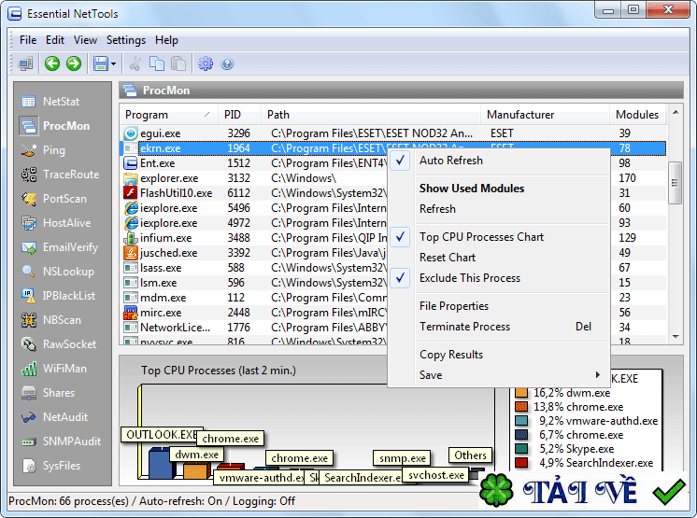Click the OUTLOOK.EXE chart label
This screenshot has width=697, height=518.
click(162, 435)
